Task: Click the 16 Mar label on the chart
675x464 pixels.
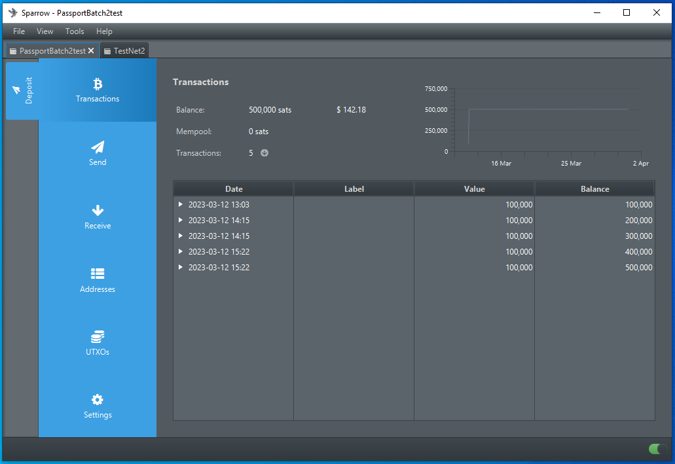Action: pyautogui.click(x=501, y=164)
